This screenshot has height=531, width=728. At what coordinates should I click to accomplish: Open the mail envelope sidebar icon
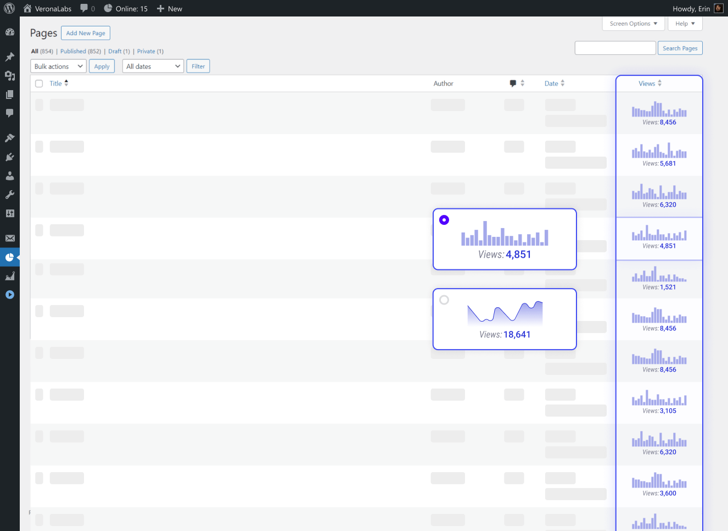click(10, 238)
